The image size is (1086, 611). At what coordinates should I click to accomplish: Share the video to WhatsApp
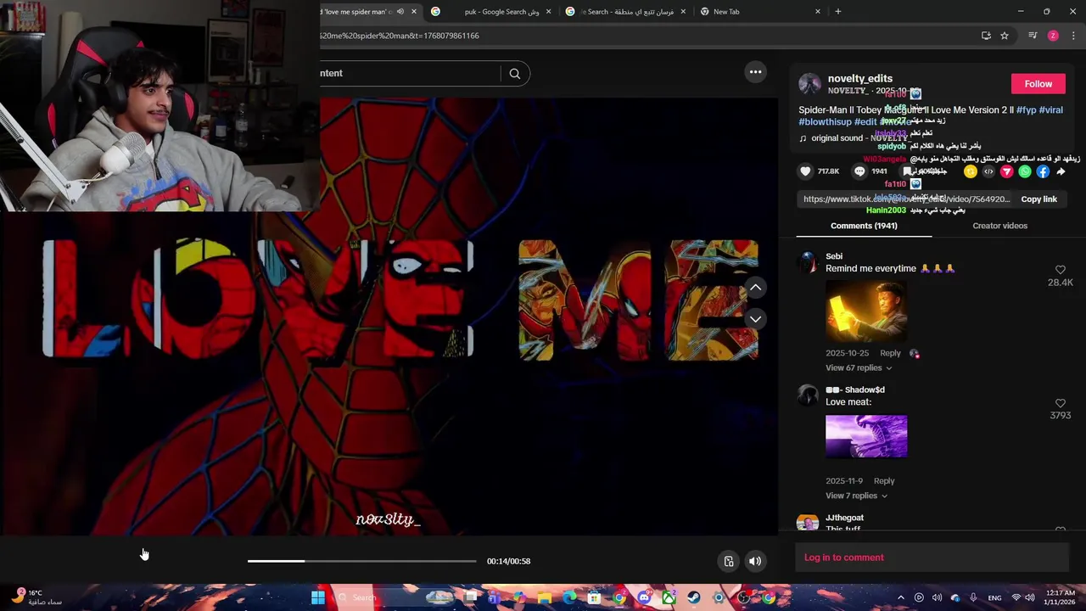(x=1025, y=171)
